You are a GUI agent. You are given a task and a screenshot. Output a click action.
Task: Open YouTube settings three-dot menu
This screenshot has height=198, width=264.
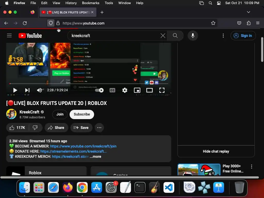point(223,36)
